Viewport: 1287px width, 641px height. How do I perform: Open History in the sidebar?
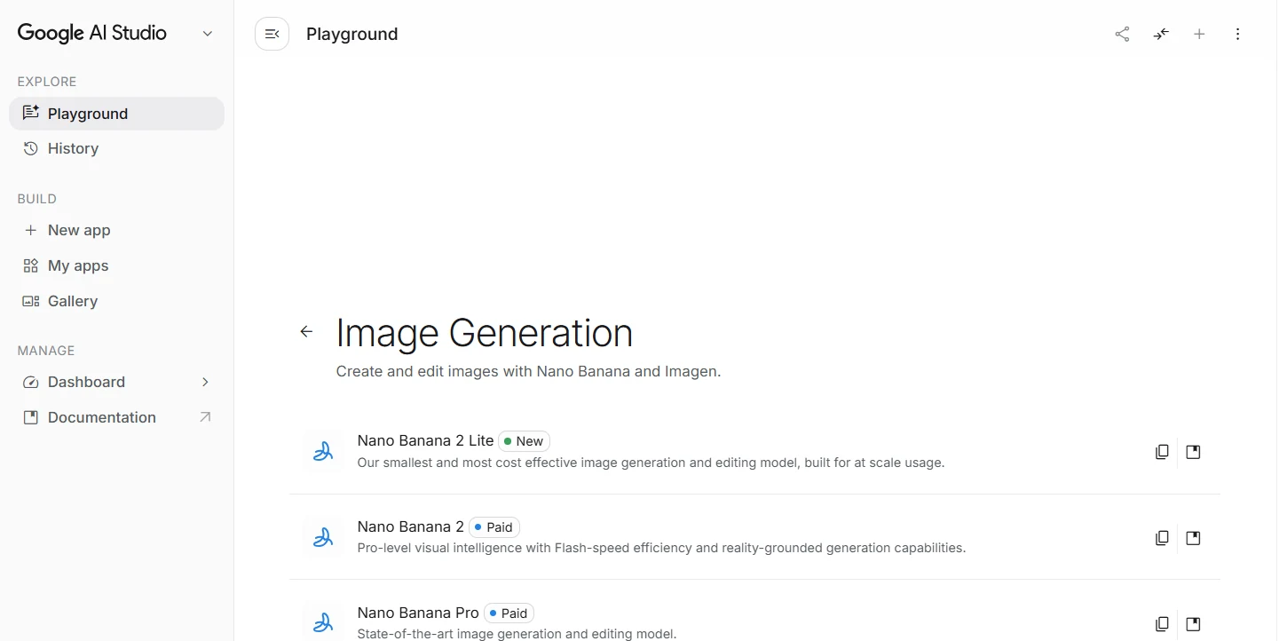pos(116,148)
